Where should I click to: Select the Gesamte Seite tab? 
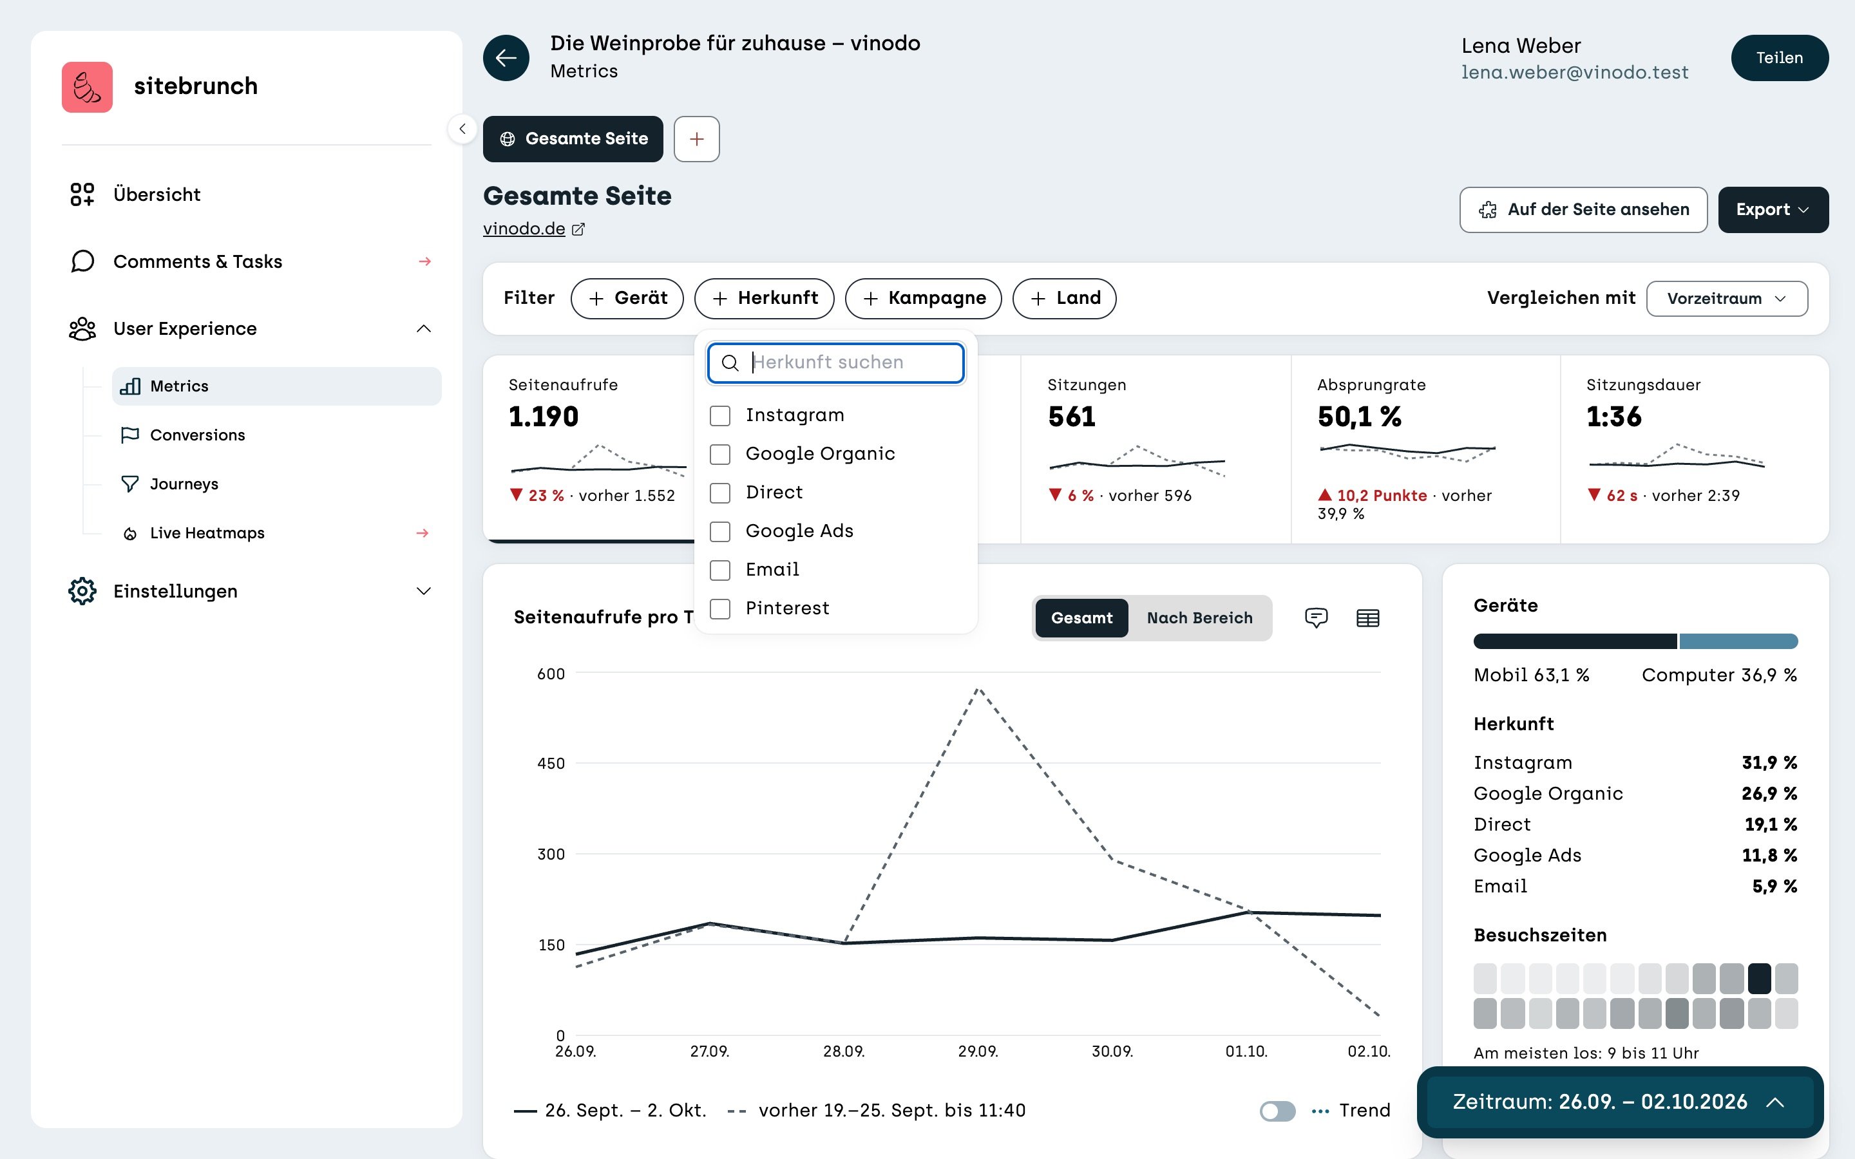(573, 138)
